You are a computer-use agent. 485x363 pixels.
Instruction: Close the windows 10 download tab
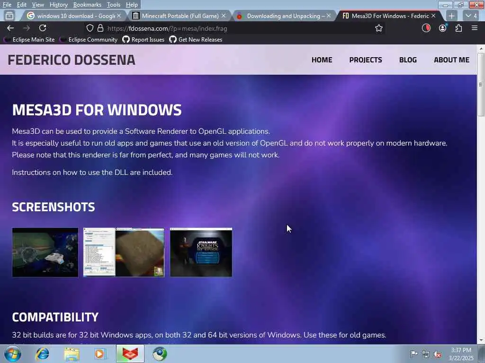pos(119,16)
